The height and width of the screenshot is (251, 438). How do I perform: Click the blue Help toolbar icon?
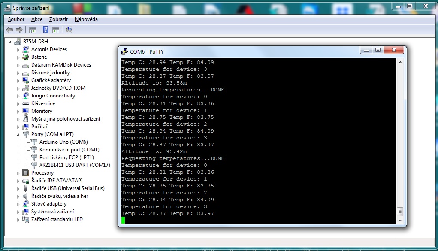tap(46, 30)
